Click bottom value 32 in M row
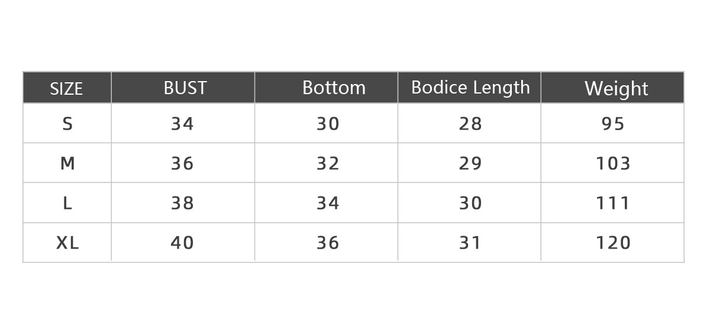 pos(328,163)
